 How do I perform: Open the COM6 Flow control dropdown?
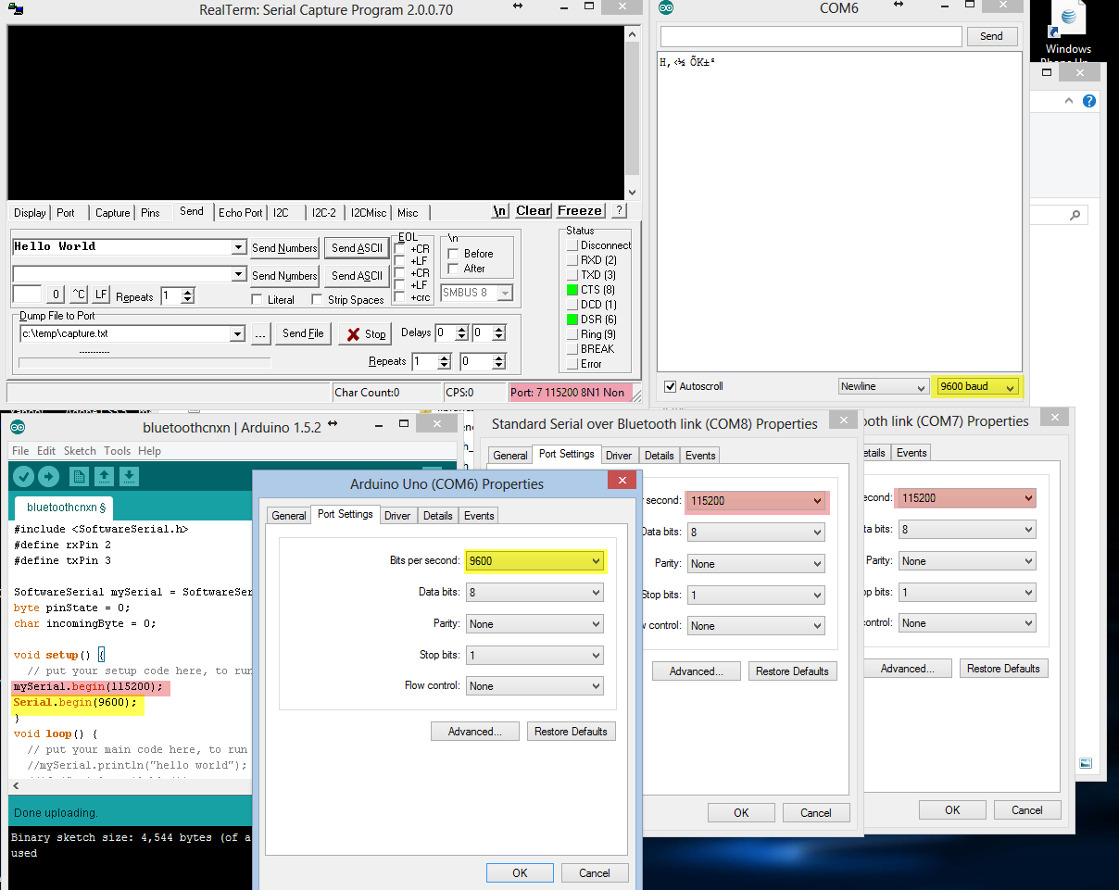pos(534,686)
